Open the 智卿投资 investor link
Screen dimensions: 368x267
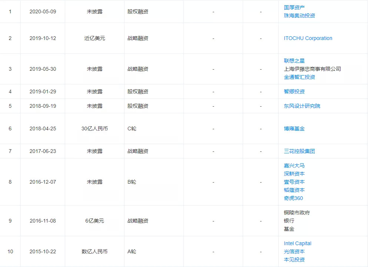point(294,91)
